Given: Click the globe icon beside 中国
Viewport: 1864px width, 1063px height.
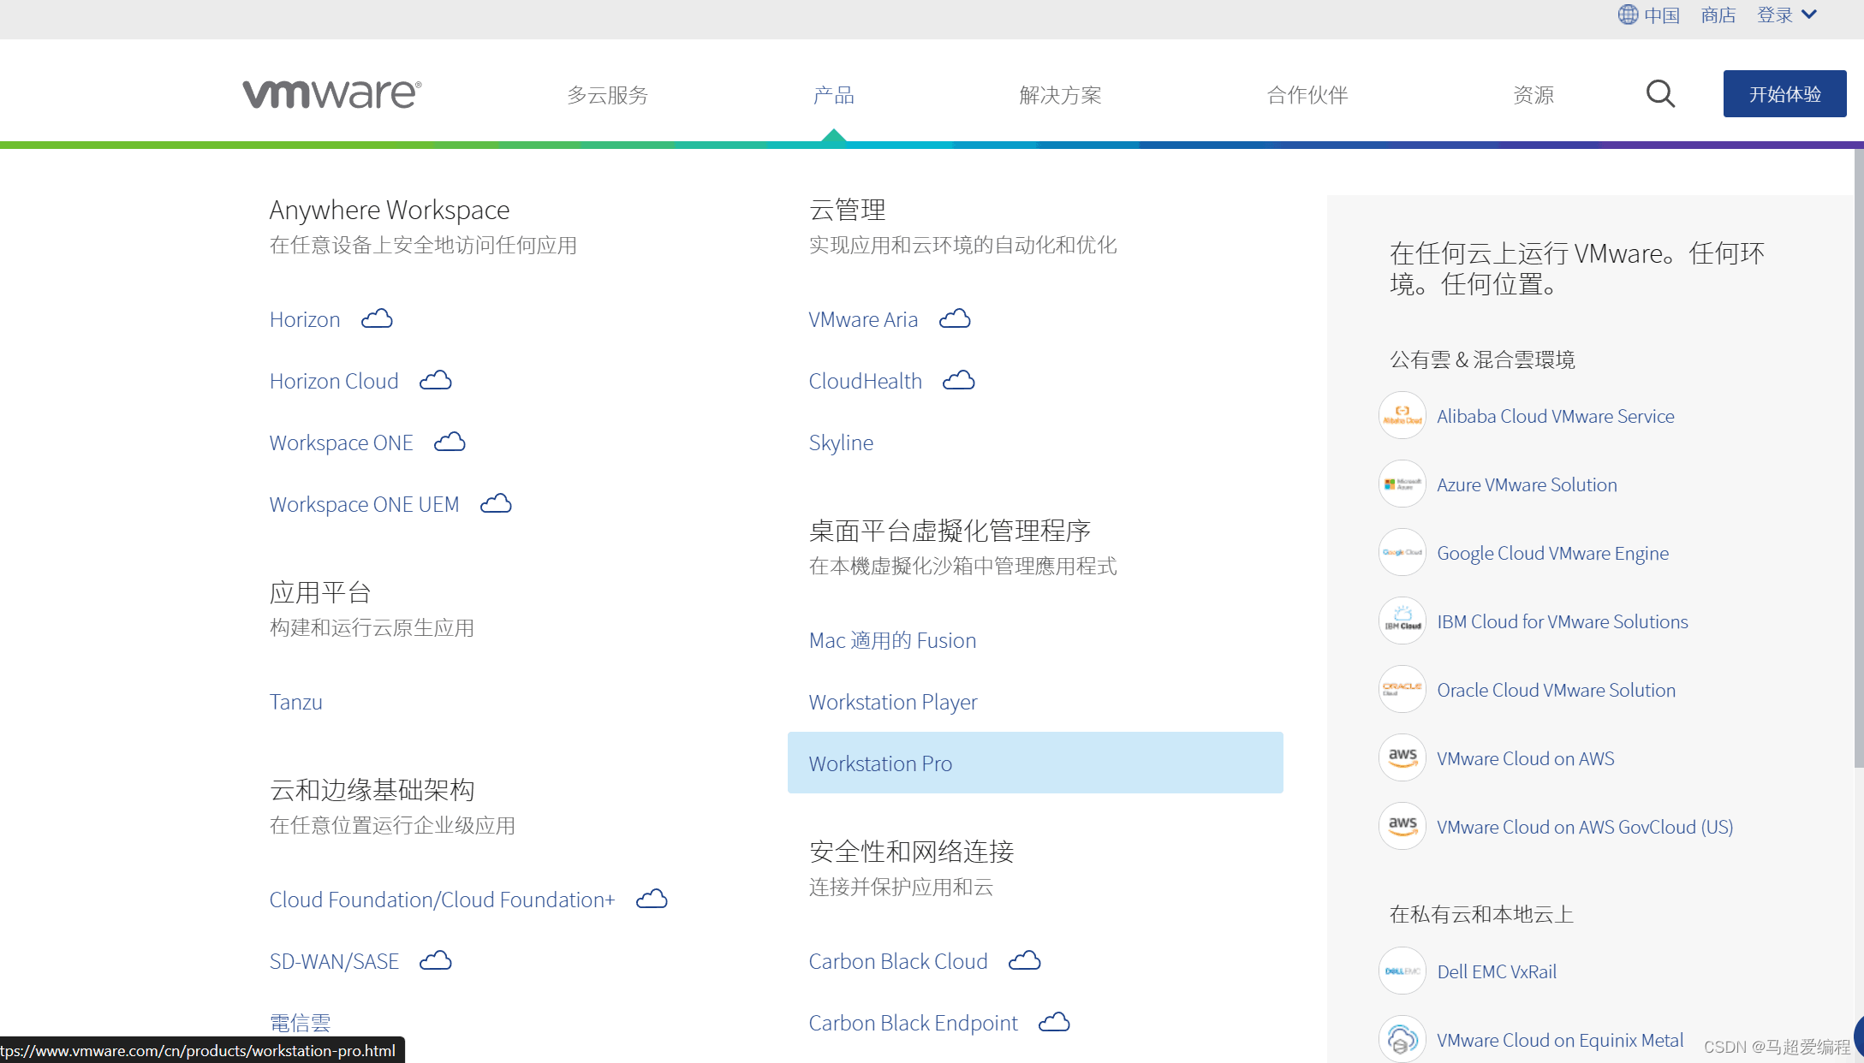Looking at the screenshot, I should coord(1627,15).
